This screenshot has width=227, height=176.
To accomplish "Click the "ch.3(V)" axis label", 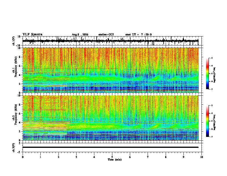I will (x=13, y=148).
